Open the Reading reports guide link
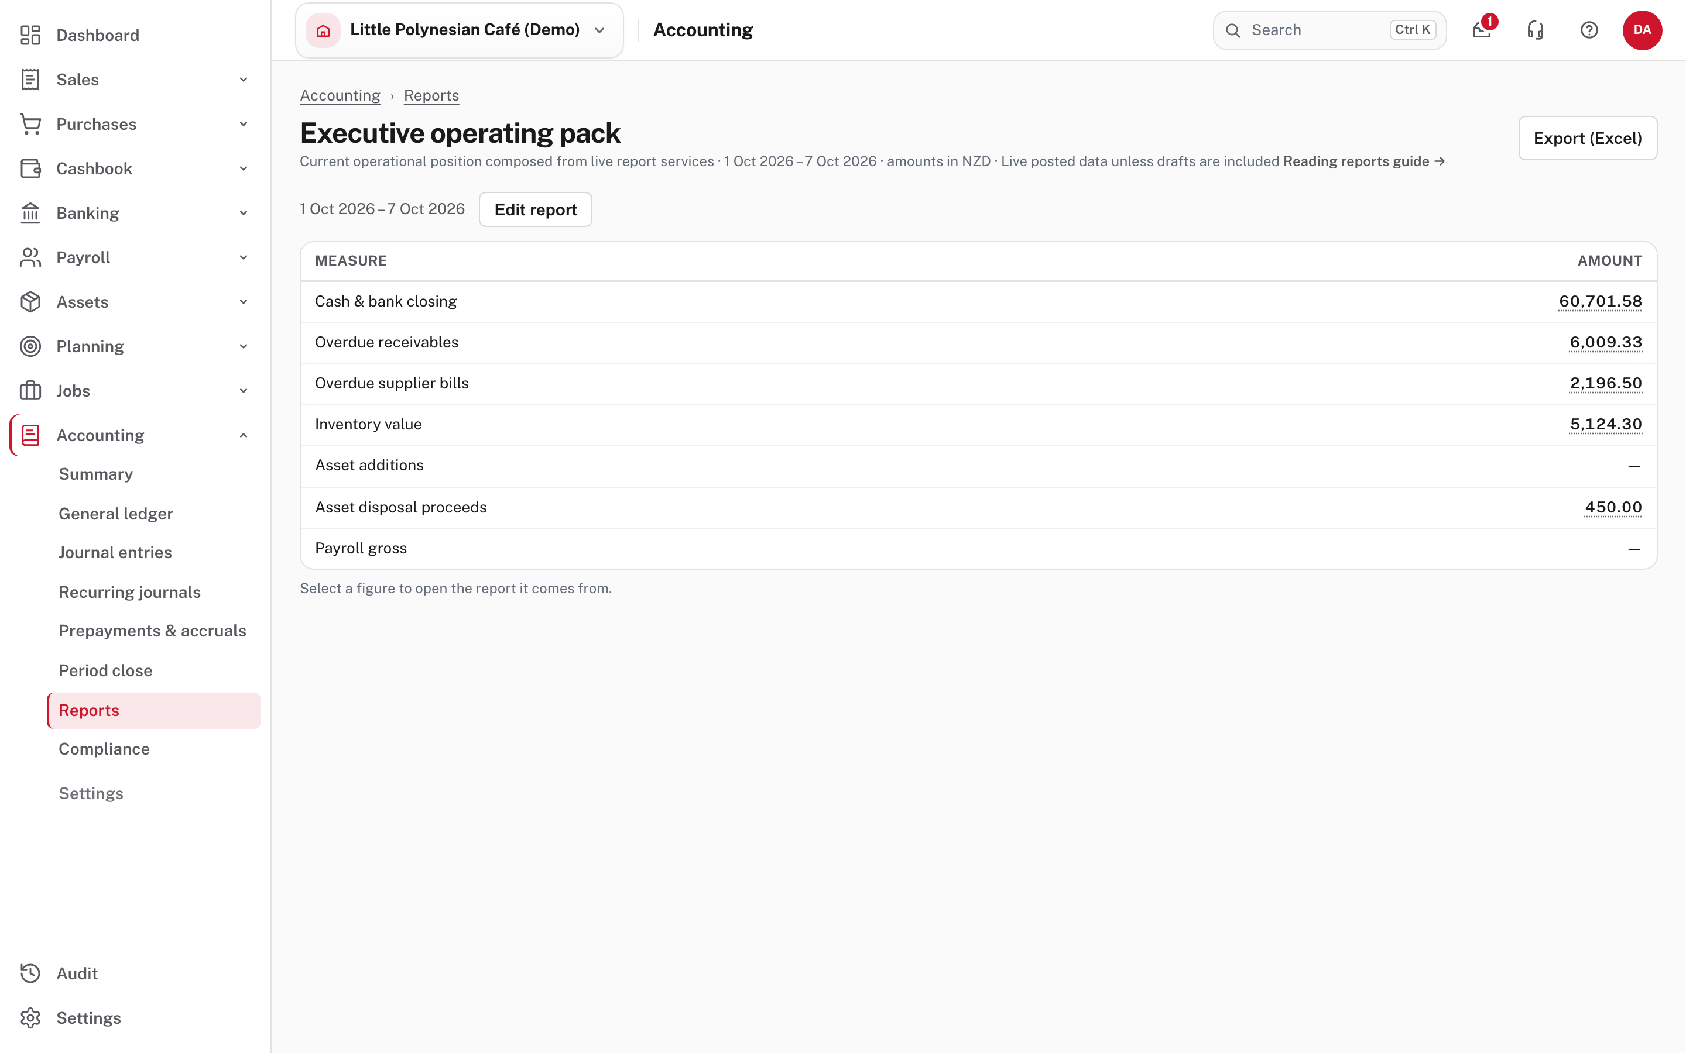The width and height of the screenshot is (1686, 1053). [1363, 161]
